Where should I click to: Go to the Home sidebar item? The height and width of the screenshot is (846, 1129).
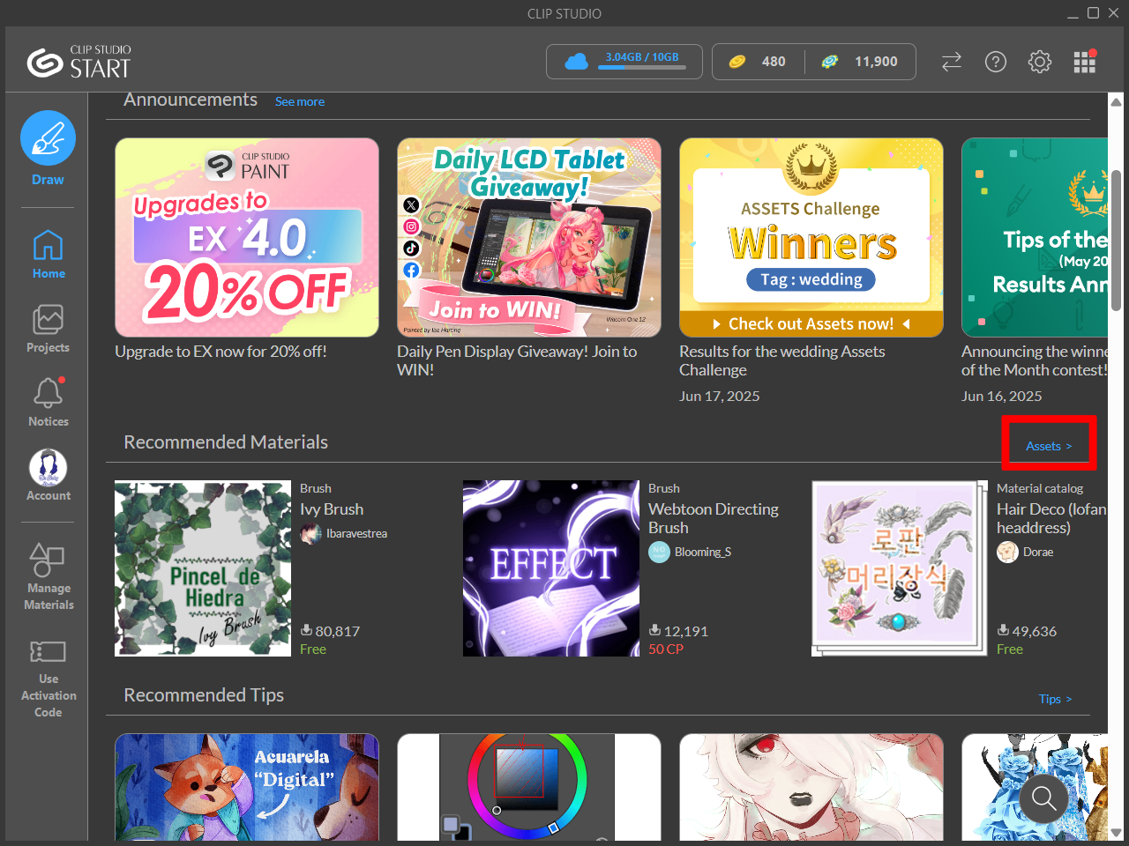pos(49,254)
